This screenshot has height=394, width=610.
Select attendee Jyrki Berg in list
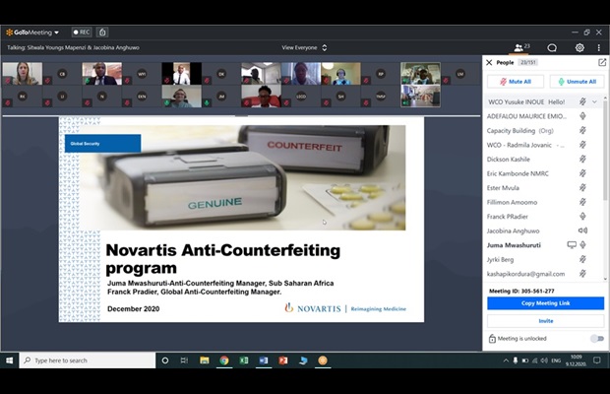click(x=500, y=260)
